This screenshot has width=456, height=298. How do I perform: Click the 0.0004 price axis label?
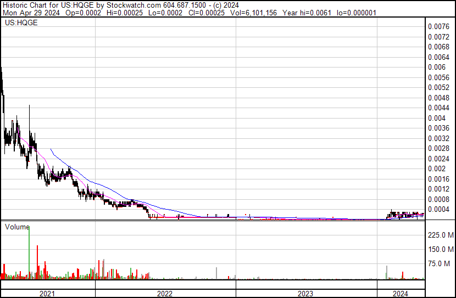pyautogui.click(x=438, y=210)
